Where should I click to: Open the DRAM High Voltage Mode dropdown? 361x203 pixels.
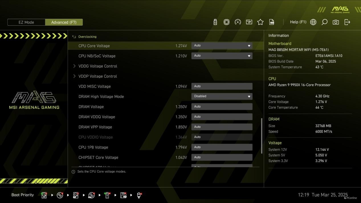pos(222,96)
